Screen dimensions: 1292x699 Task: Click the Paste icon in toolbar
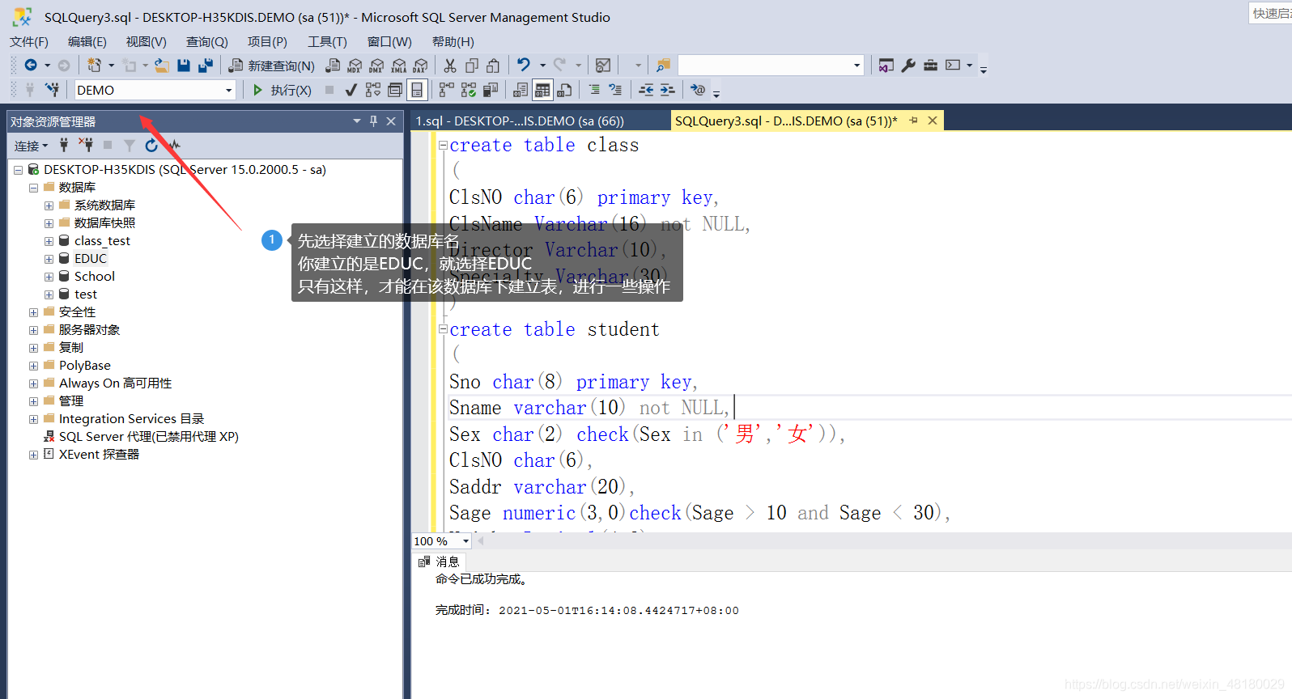(493, 66)
